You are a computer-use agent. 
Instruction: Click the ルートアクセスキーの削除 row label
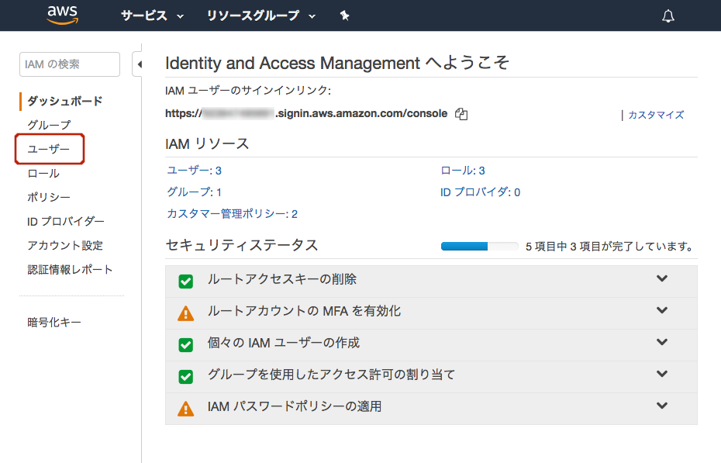pyautogui.click(x=282, y=279)
